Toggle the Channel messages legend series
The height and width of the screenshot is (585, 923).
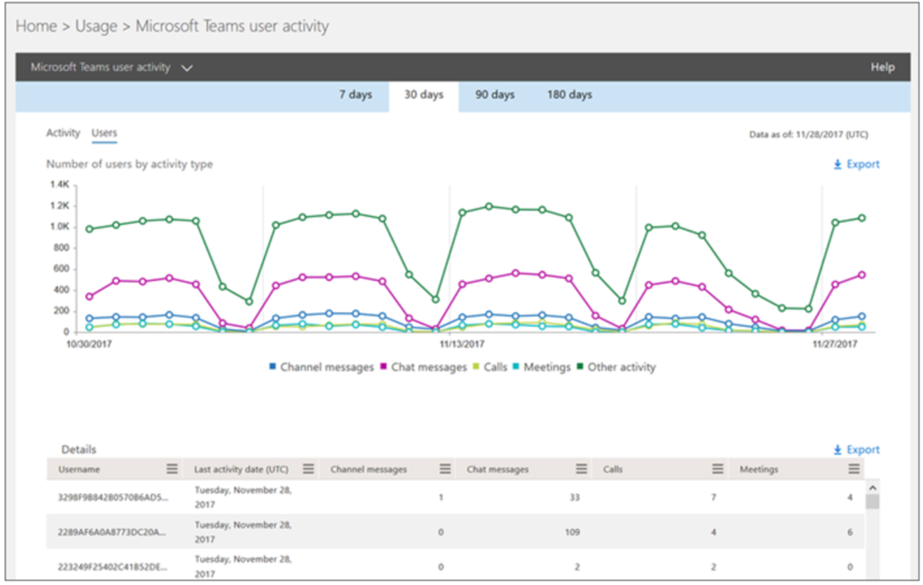pos(321,367)
